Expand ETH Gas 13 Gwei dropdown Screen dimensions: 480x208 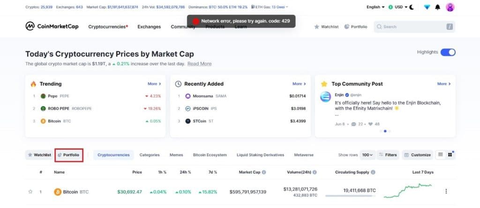pos(270,7)
